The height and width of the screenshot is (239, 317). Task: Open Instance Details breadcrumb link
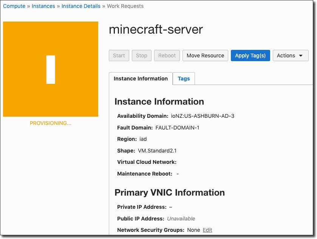pos(81,6)
